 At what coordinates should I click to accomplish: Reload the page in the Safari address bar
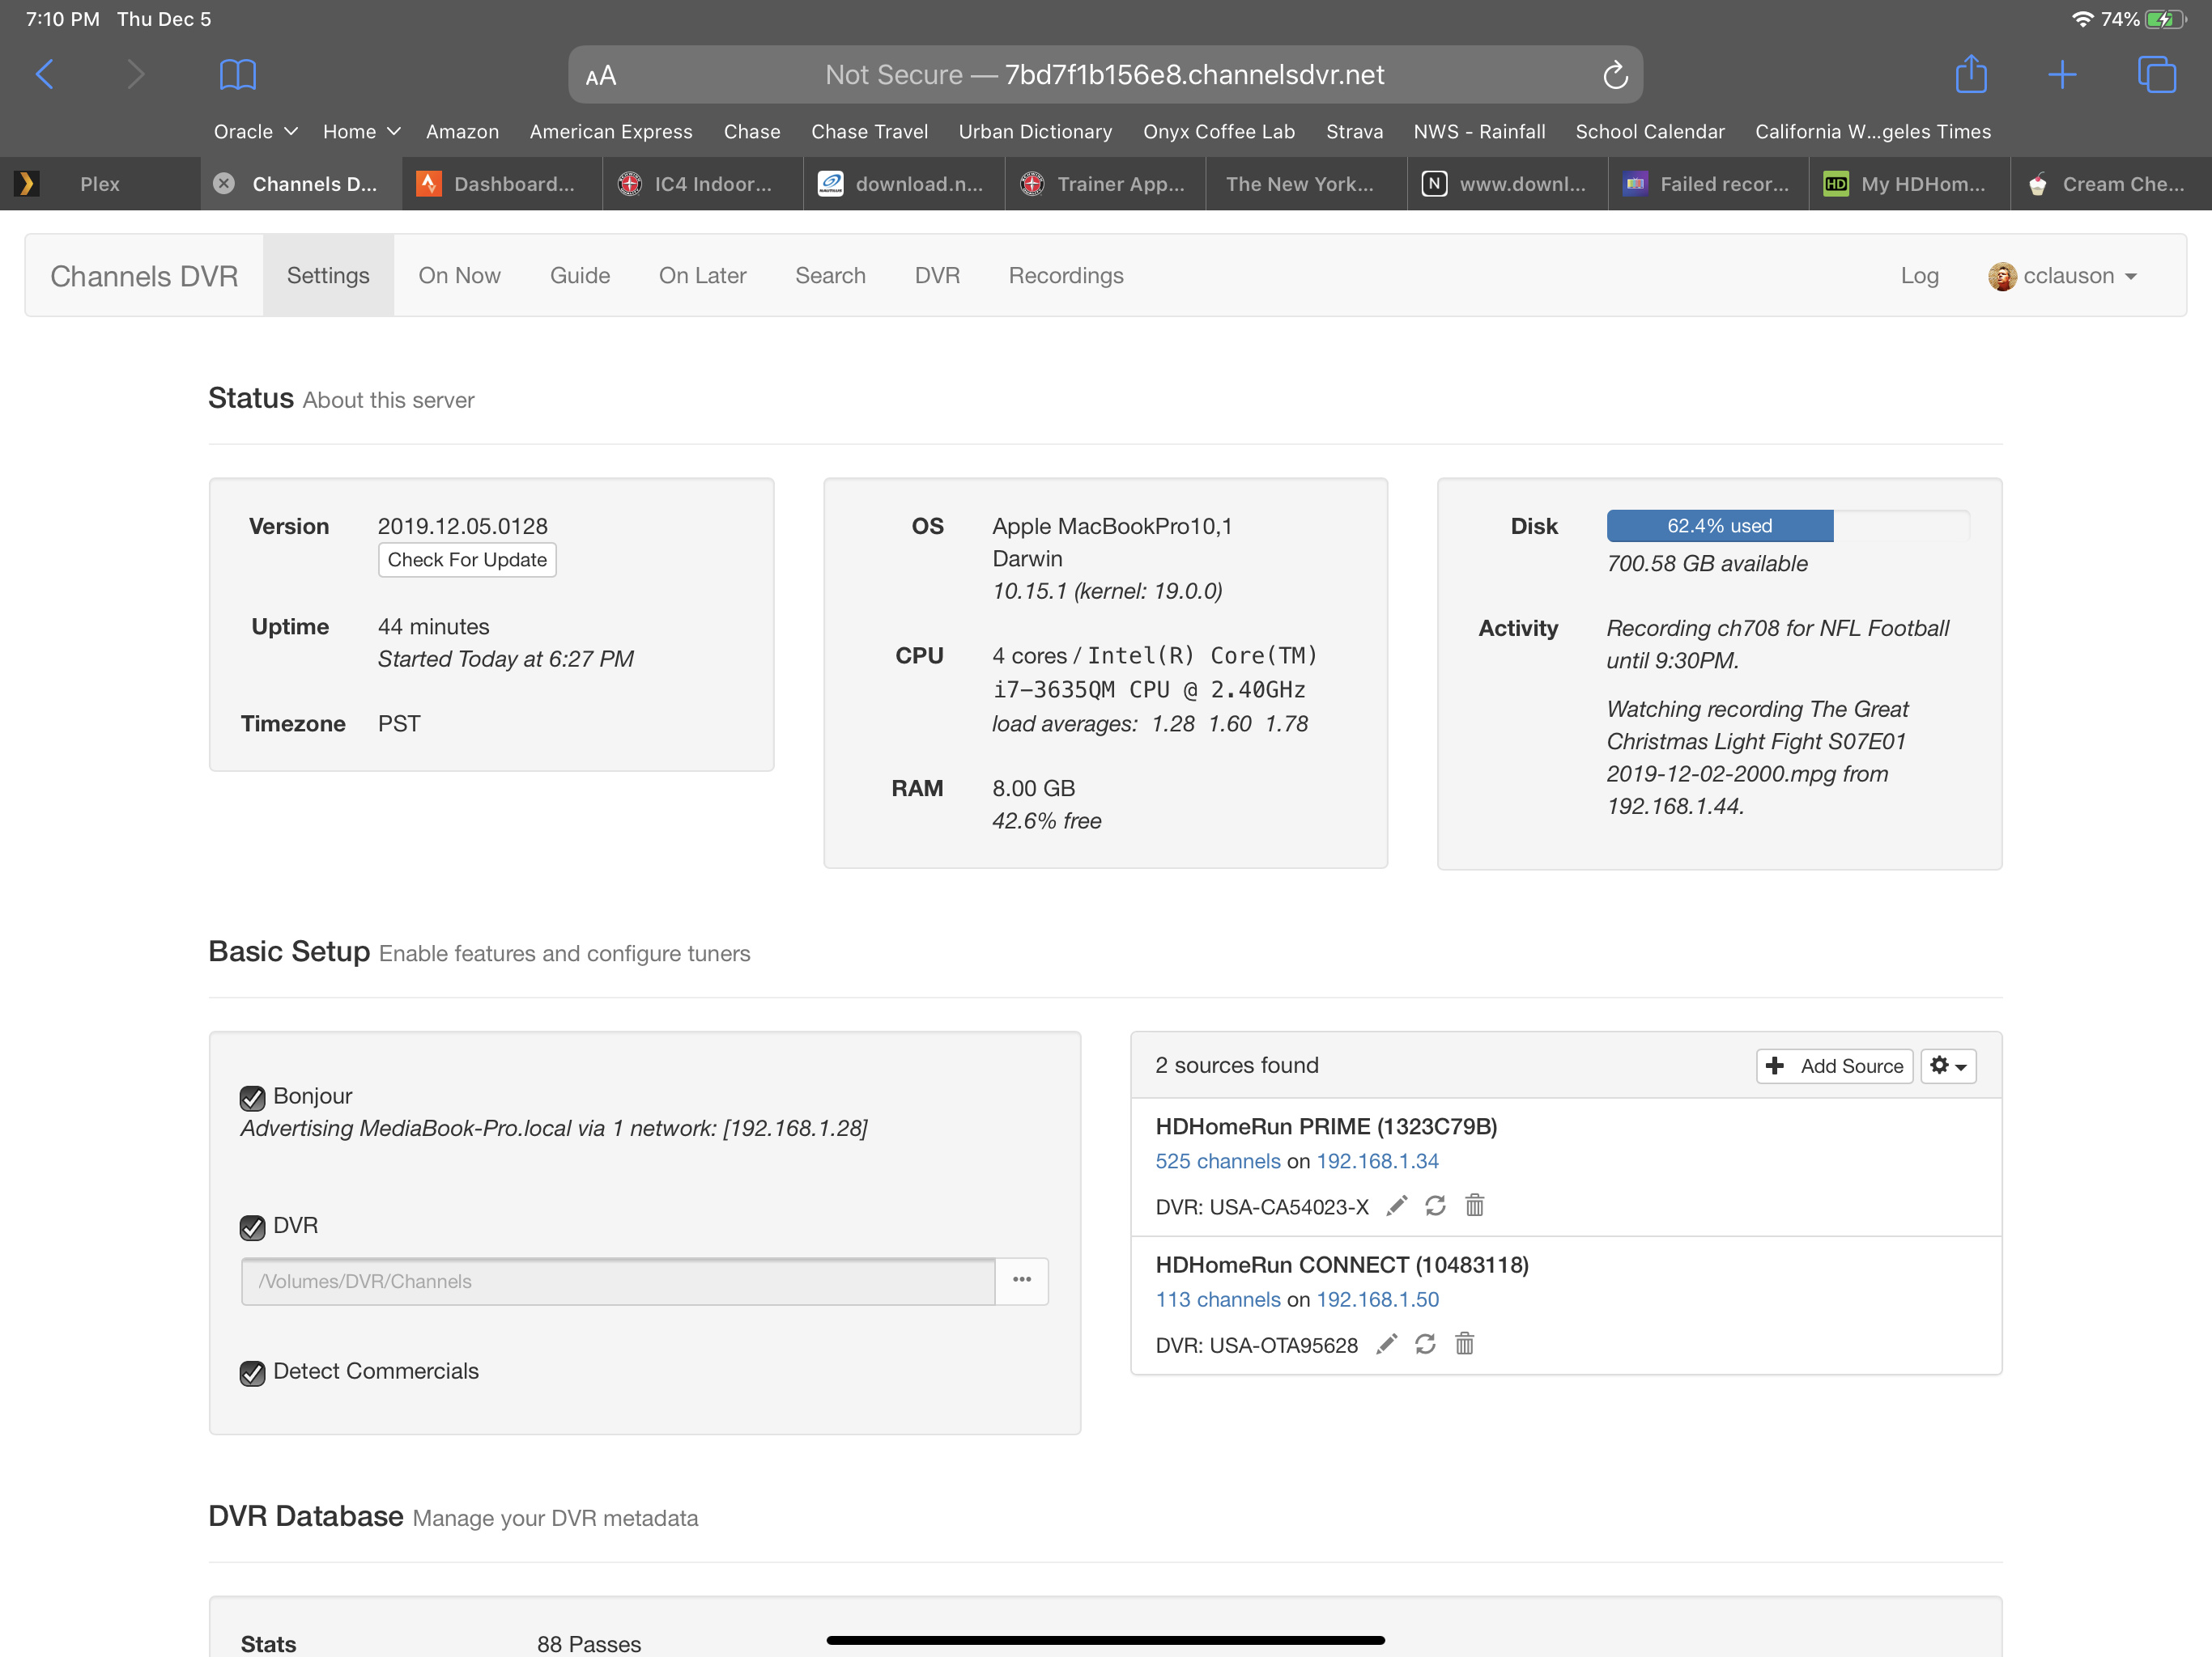(x=1614, y=75)
